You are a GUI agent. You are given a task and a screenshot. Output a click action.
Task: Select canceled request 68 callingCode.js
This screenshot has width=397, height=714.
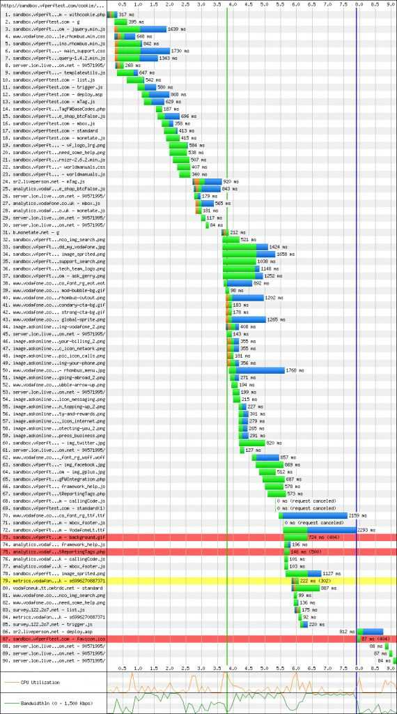[x=53, y=501]
